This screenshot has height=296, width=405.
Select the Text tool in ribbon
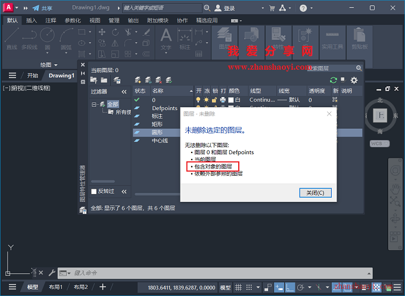coord(166,38)
